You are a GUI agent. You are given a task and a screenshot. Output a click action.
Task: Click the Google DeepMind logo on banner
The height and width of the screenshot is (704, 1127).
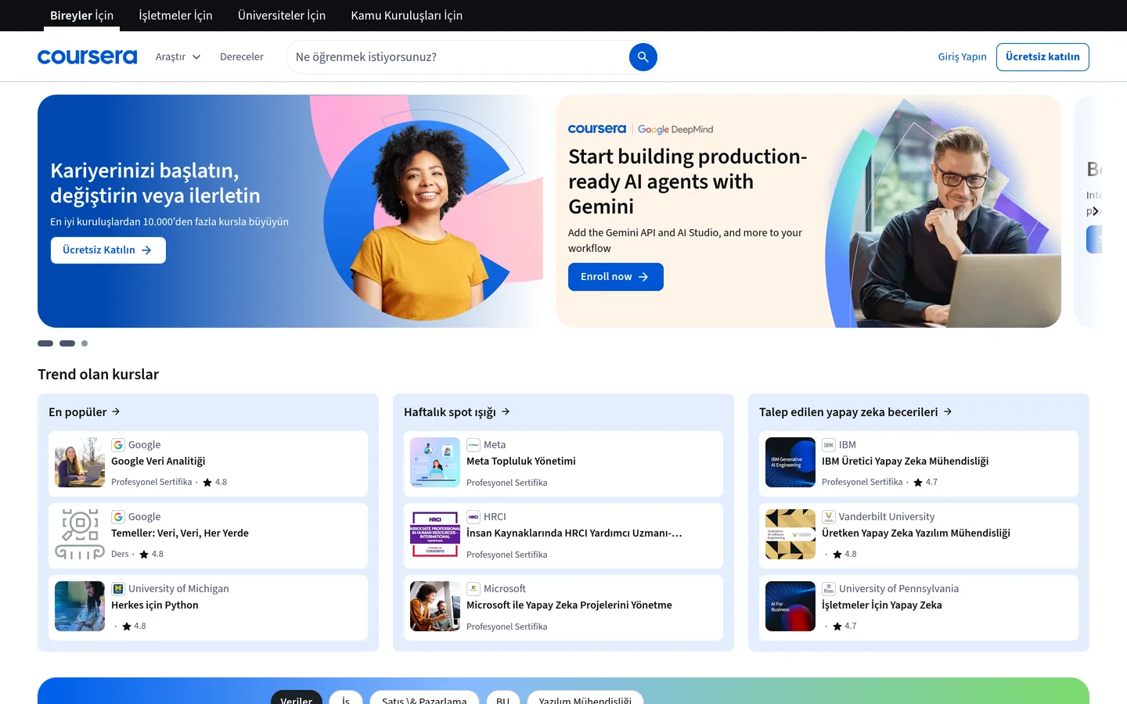click(675, 130)
